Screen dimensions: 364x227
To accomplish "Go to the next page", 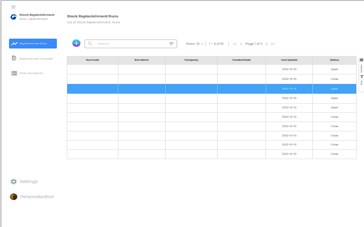I will click(267, 44).
